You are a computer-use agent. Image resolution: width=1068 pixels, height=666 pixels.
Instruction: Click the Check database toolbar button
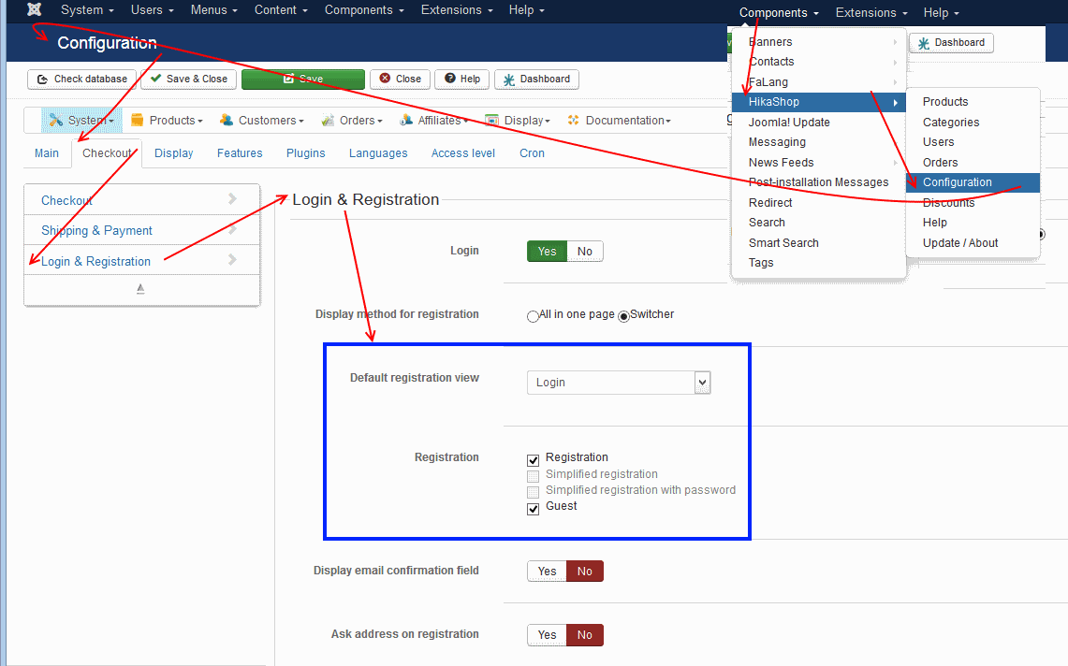coord(81,79)
